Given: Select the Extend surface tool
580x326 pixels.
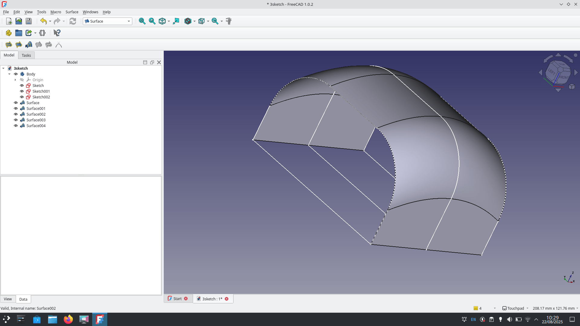Looking at the screenshot, I should 38,45.
